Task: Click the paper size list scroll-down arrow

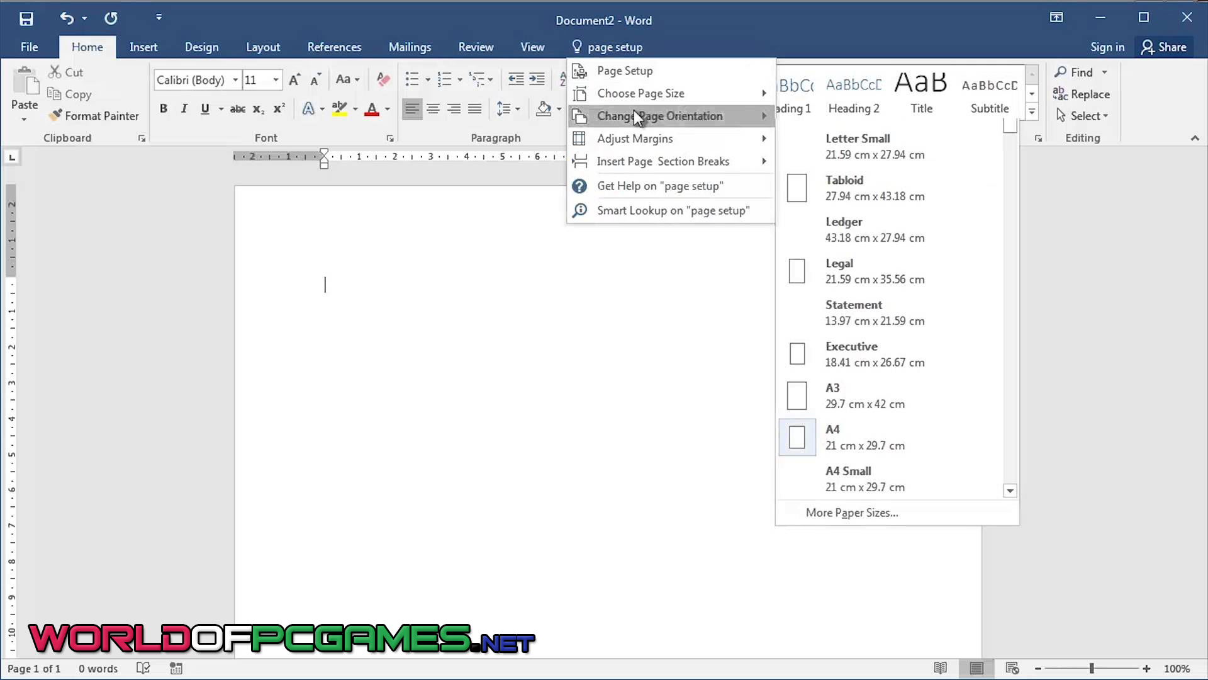Action: pyautogui.click(x=1010, y=490)
